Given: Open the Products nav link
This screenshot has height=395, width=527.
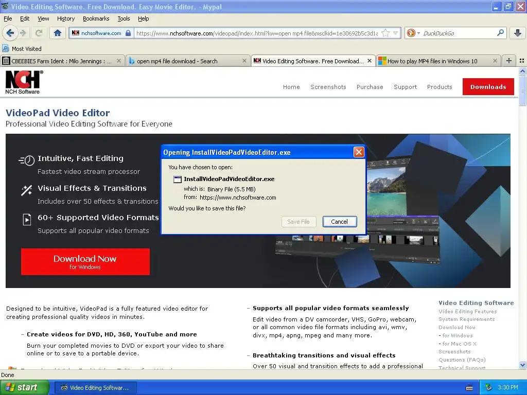Looking at the screenshot, I should tap(440, 87).
